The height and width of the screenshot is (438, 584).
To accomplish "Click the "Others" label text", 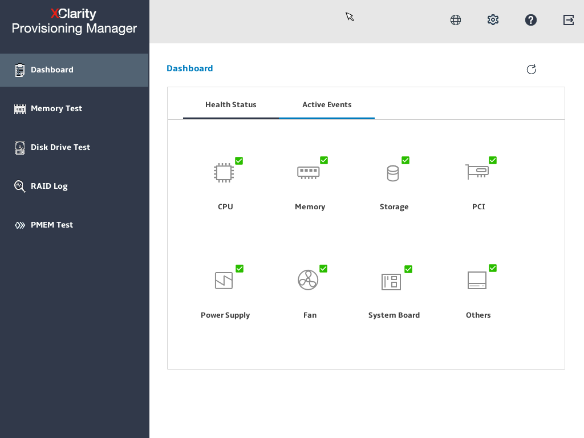I will 478,315.
